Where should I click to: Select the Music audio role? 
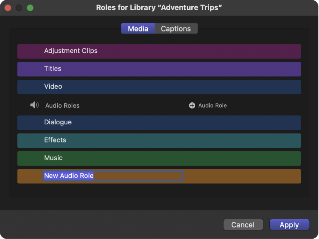pyautogui.click(x=159, y=158)
